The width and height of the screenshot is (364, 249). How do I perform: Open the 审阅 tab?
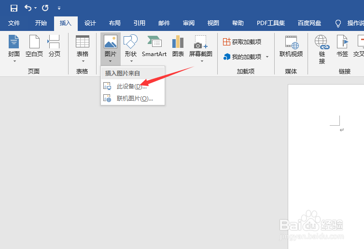coord(188,23)
